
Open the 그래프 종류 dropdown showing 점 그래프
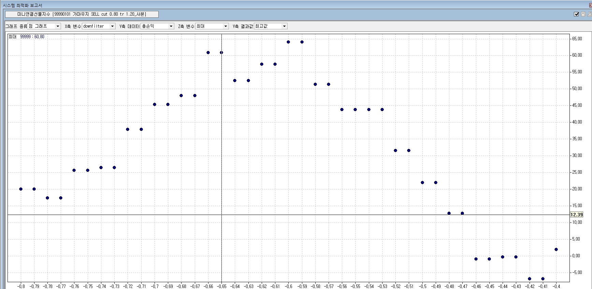click(58, 26)
